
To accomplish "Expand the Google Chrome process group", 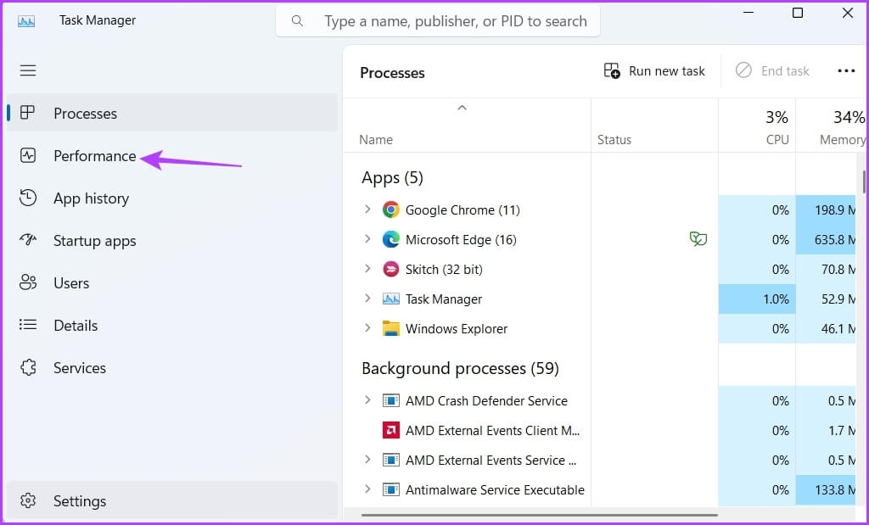I will click(x=367, y=209).
